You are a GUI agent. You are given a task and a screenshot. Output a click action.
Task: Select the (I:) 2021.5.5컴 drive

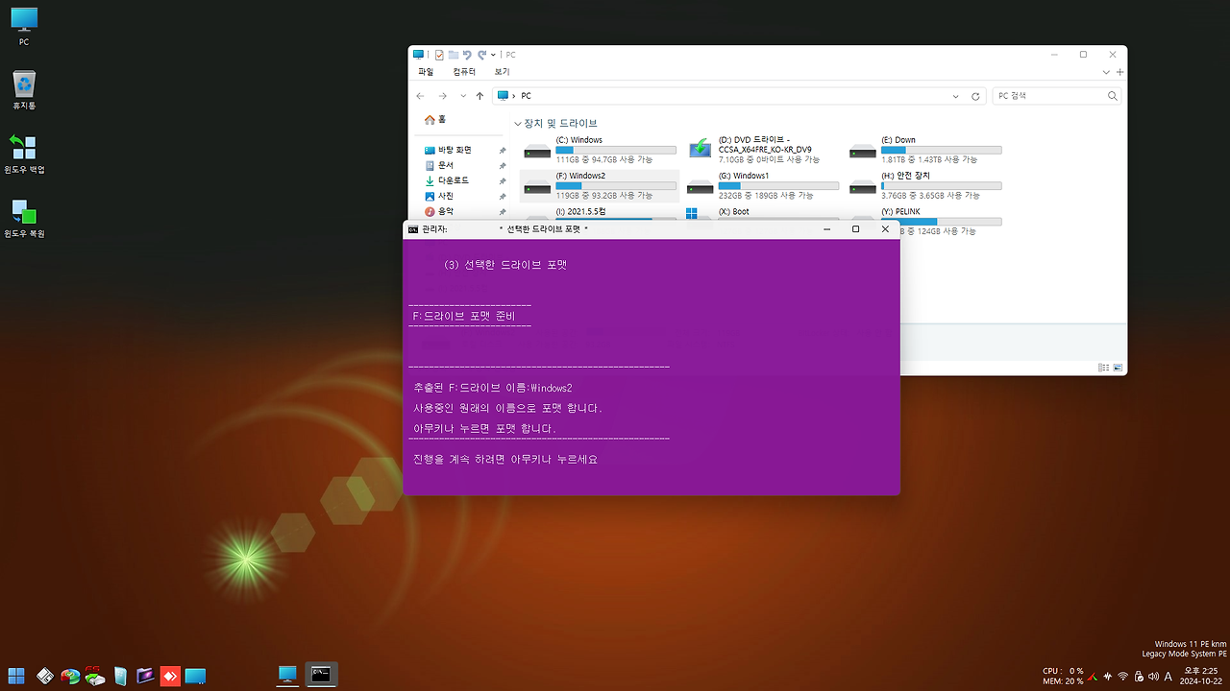click(x=600, y=212)
